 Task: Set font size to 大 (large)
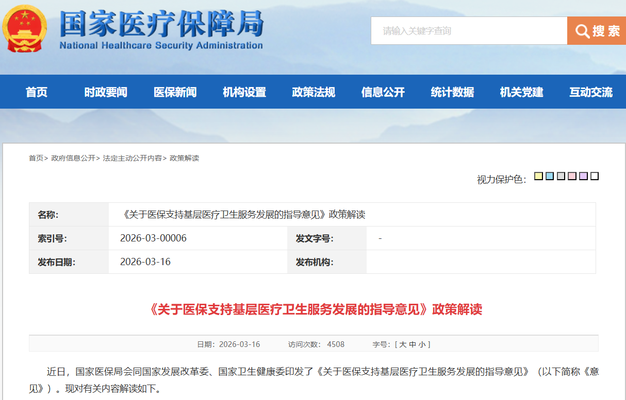click(x=403, y=344)
